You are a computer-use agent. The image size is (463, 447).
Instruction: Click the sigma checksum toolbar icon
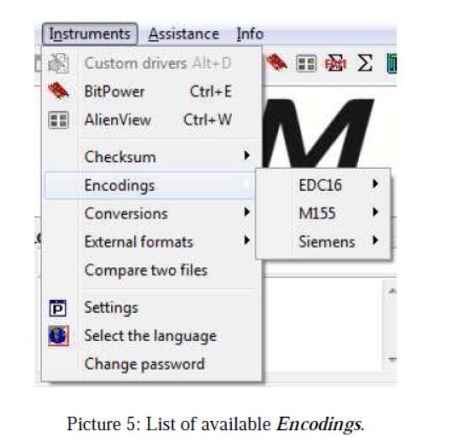(x=365, y=63)
